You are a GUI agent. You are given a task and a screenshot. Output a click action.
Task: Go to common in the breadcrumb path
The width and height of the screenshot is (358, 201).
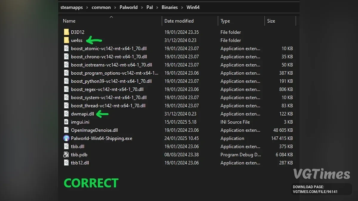coord(101,7)
